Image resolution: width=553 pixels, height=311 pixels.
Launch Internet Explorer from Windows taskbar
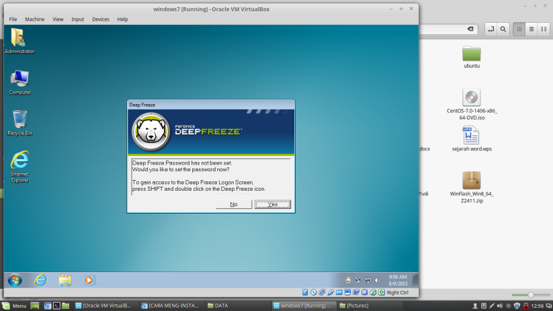40,280
